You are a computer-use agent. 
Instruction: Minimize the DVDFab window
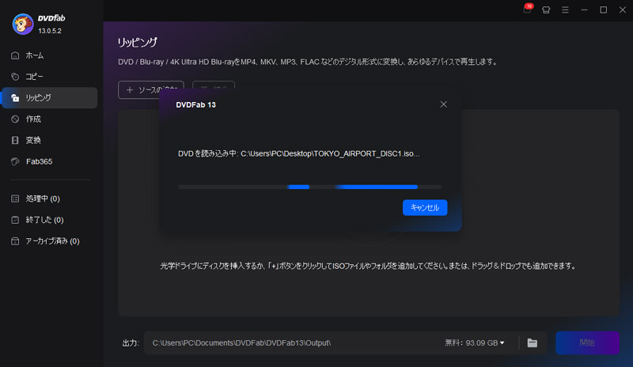[x=584, y=10]
